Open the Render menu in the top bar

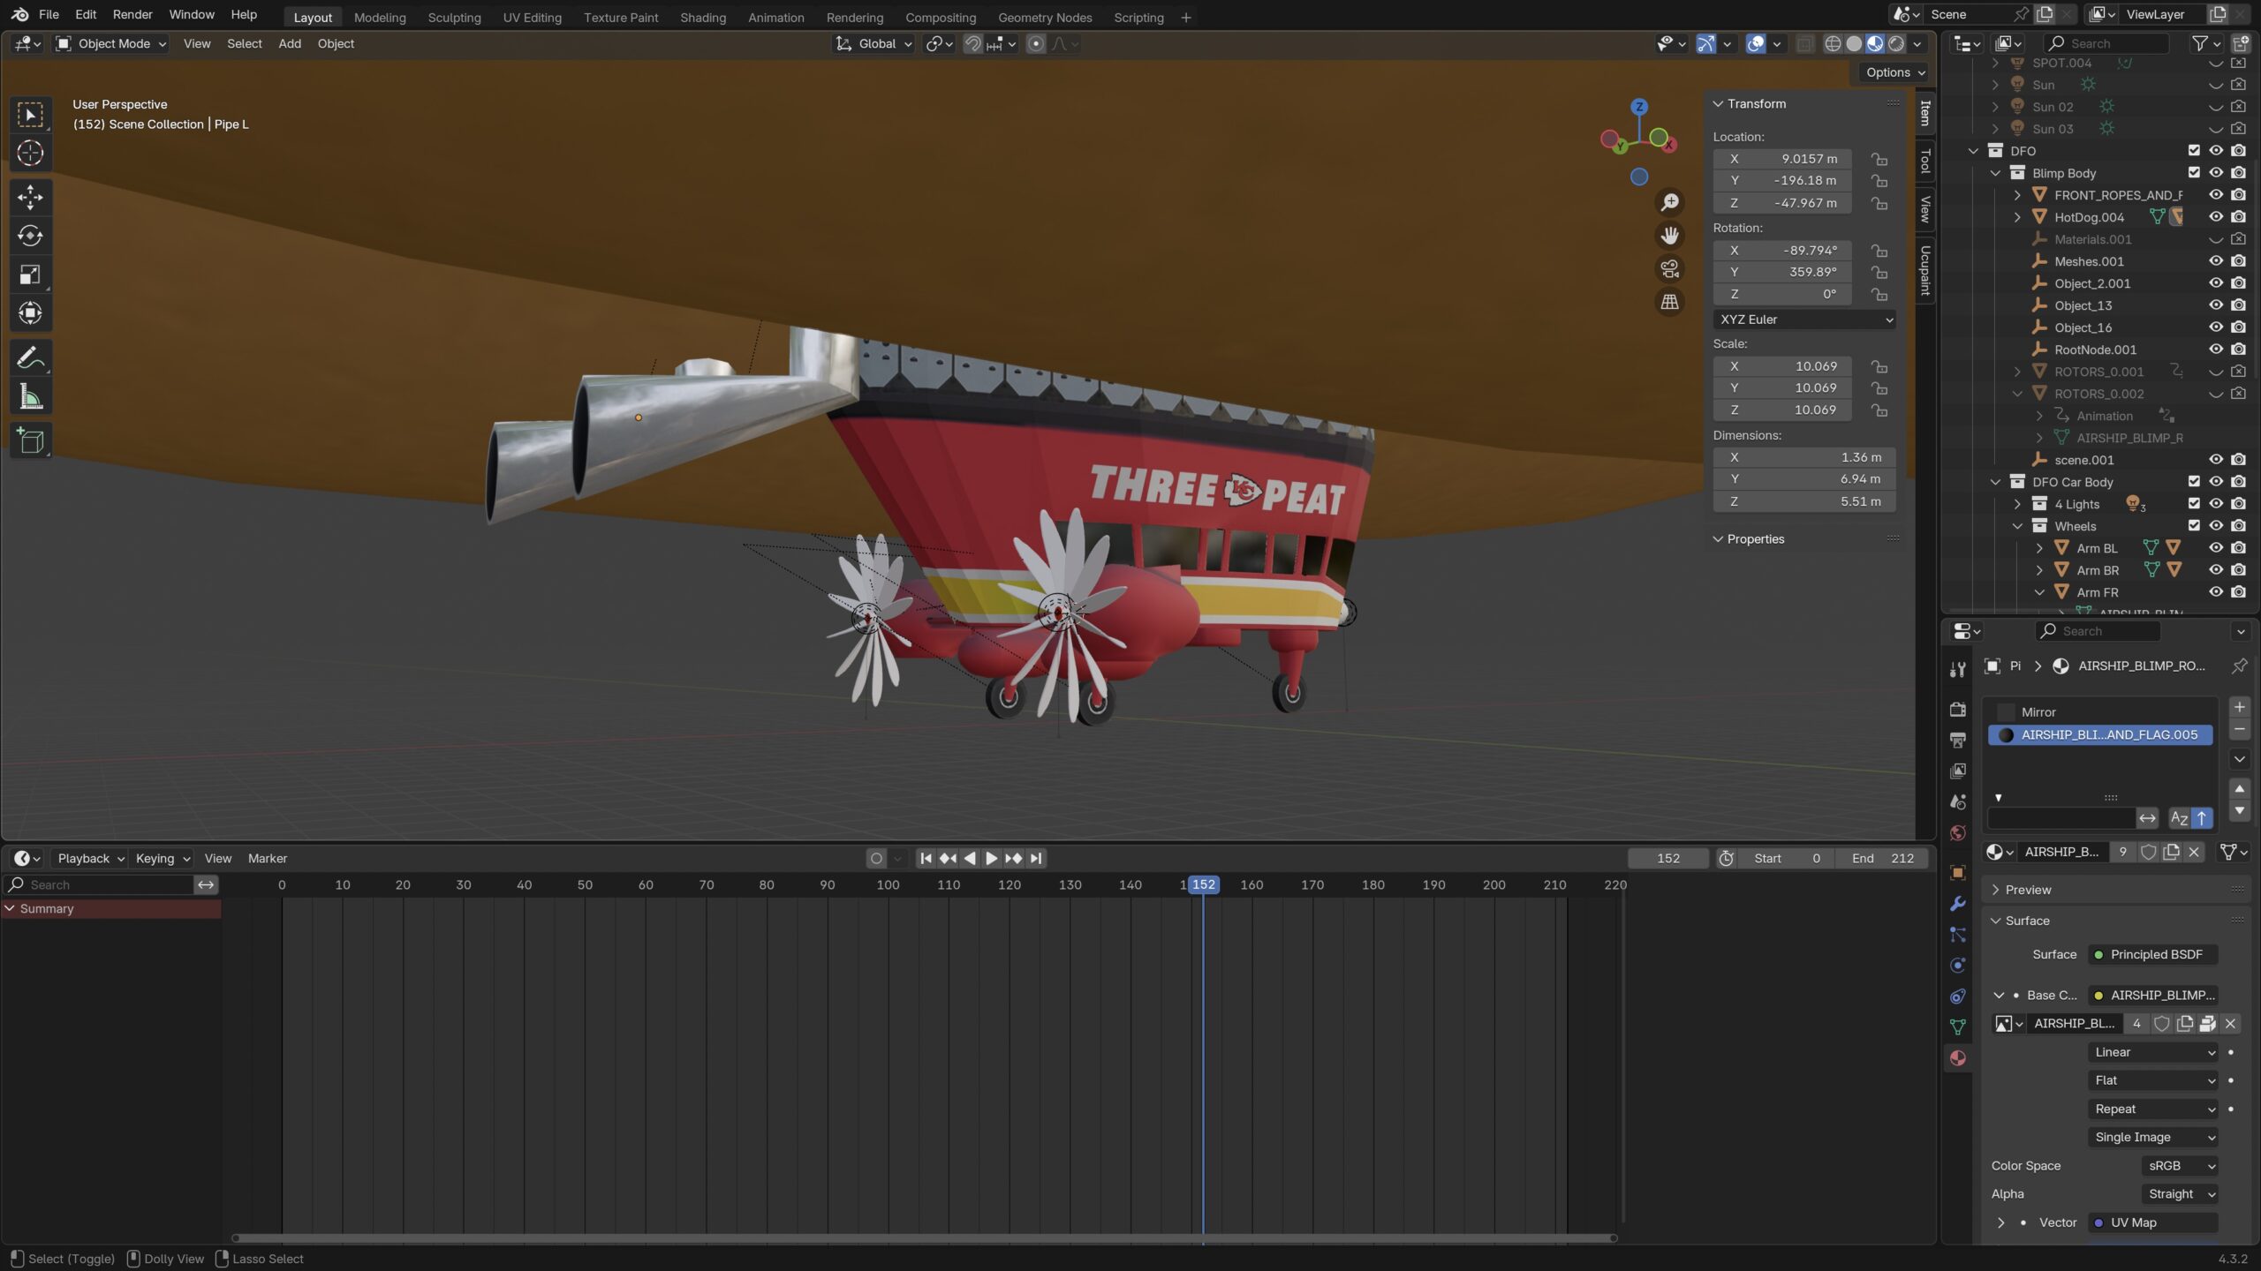[x=132, y=14]
